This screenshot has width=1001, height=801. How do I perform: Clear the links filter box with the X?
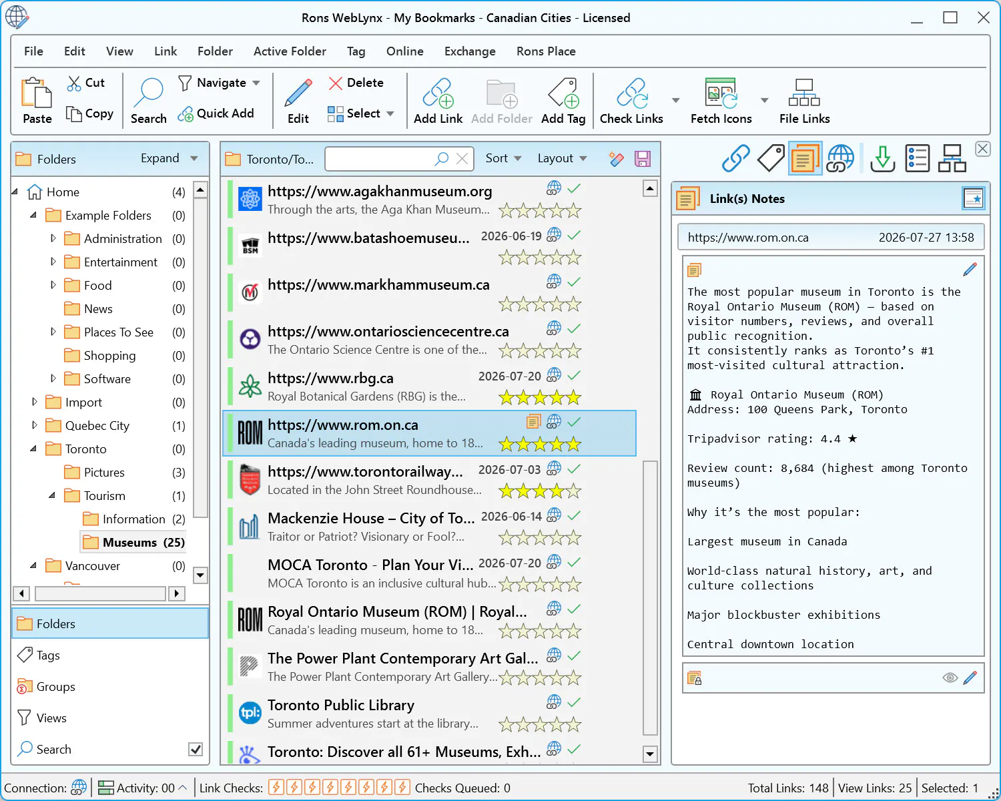point(462,159)
